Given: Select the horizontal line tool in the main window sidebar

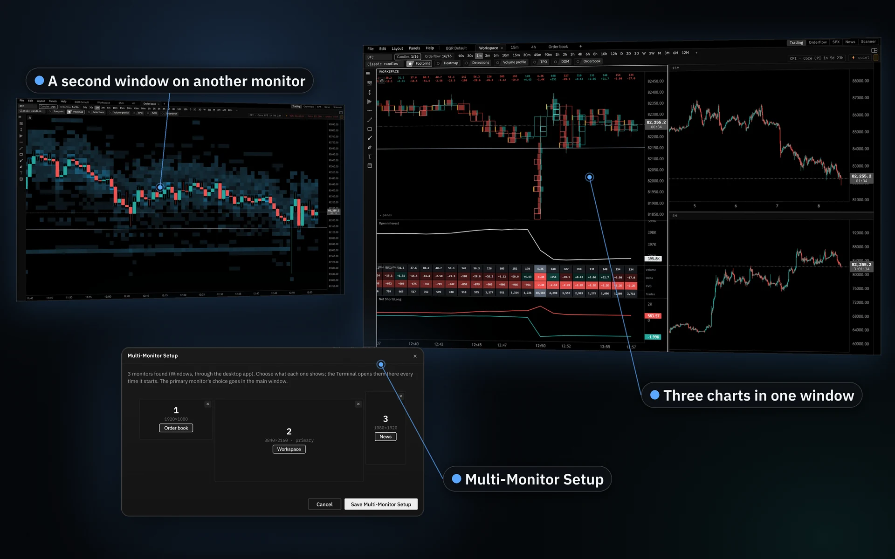Looking at the screenshot, I should 370,111.
